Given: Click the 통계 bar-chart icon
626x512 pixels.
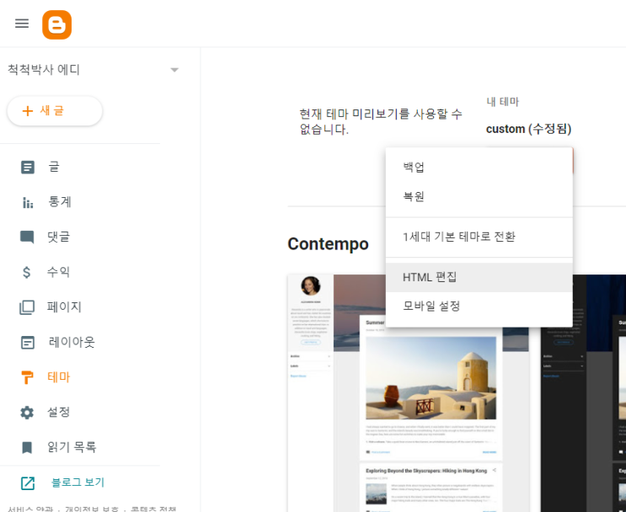Looking at the screenshot, I should coord(28,202).
